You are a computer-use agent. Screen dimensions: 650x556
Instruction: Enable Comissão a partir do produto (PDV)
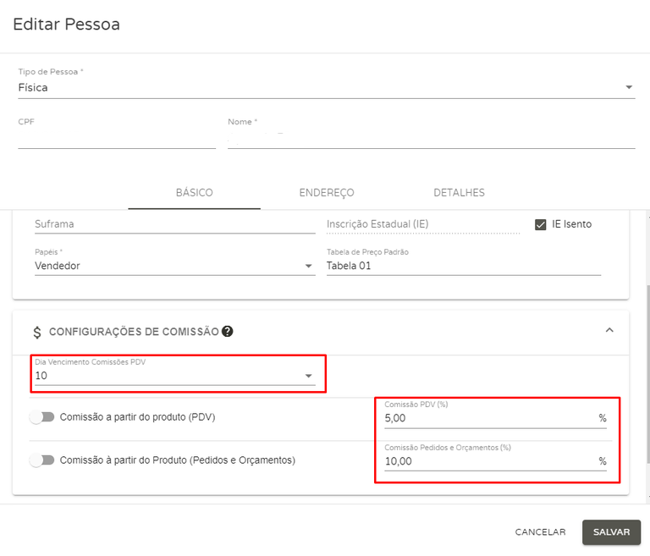(x=41, y=416)
